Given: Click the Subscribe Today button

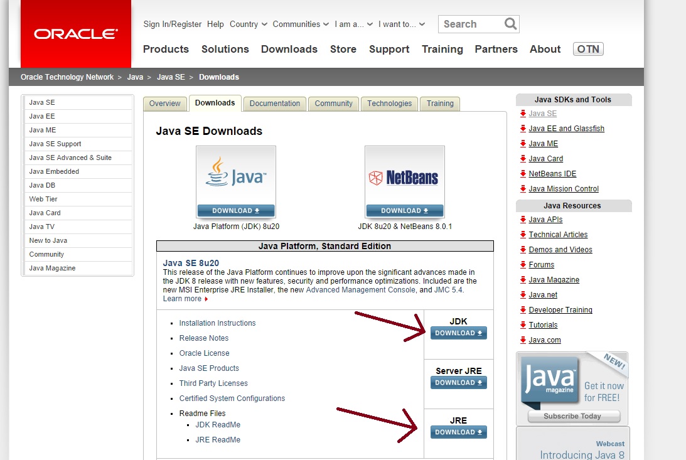Looking at the screenshot, I should pyautogui.click(x=574, y=416).
